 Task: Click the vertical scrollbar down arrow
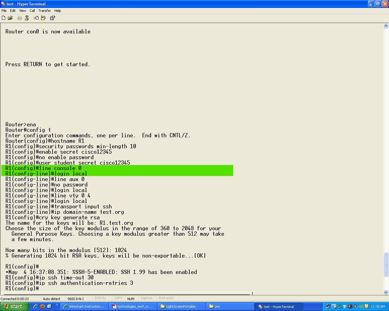coord(386,292)
